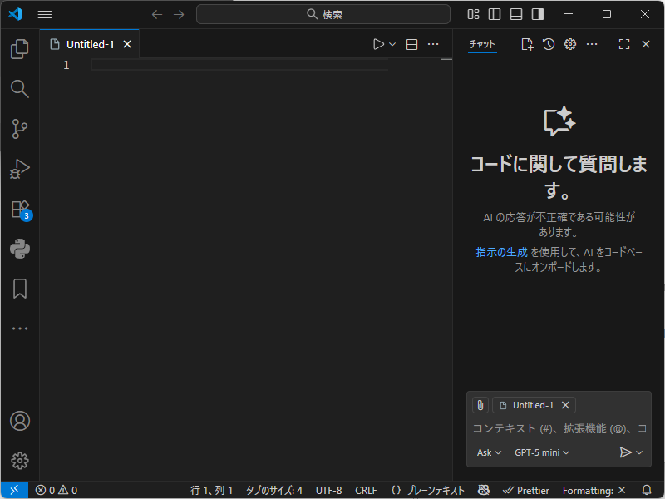Click the 検索 command center search box
665x499 pixels.
pos(323,14)
